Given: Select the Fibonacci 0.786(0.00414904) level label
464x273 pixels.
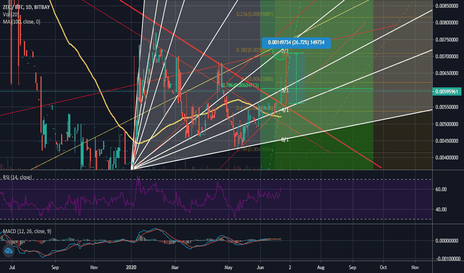Looking at the screenshot, I should [254, 149].
